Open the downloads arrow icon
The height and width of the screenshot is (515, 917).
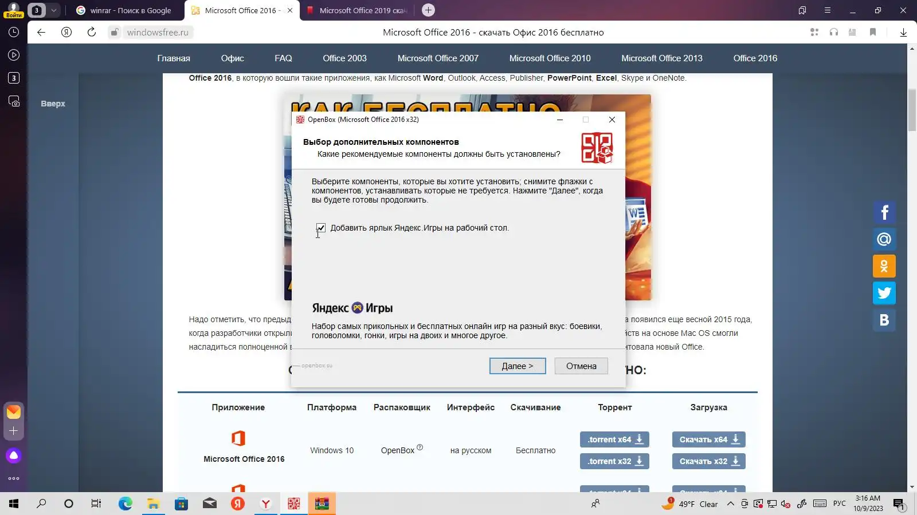903,33
